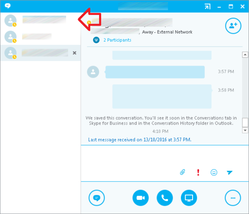
Task: Open the present screen monitor button
Action: (x=189, y=198)
